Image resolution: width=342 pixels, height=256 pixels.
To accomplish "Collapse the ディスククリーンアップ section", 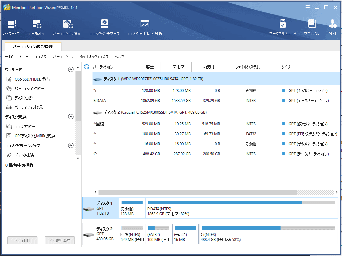I will pos(70,145).
